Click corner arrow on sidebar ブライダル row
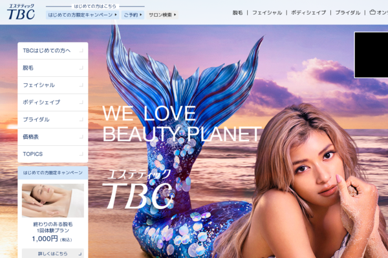The width and height of the screenshot is (388, 258). click(81, 120)
